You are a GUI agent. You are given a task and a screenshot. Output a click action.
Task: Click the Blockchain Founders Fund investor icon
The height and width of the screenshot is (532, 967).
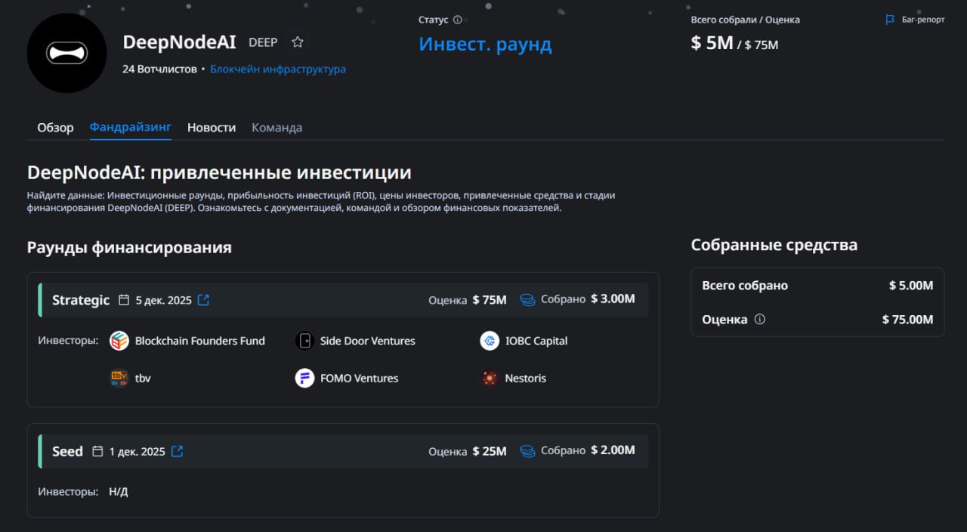[119, 341]
